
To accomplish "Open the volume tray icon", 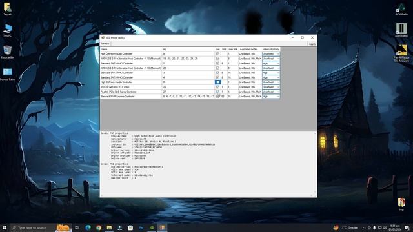I will pyautogui.click(x=385, y=227).
